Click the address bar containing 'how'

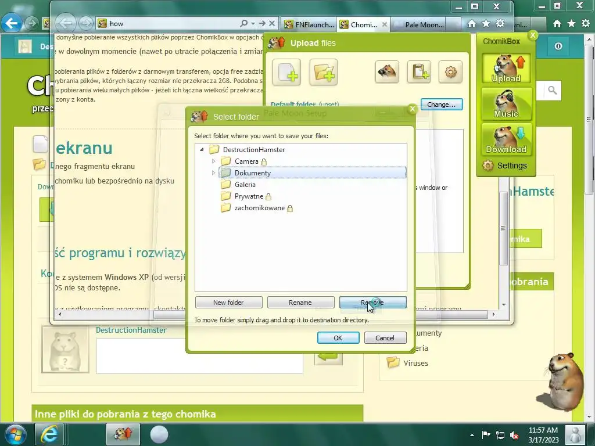167,23
